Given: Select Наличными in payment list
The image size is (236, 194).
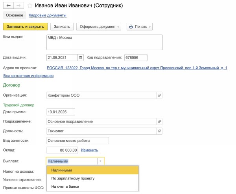Looking at the screenshot, I should (62, 170).
